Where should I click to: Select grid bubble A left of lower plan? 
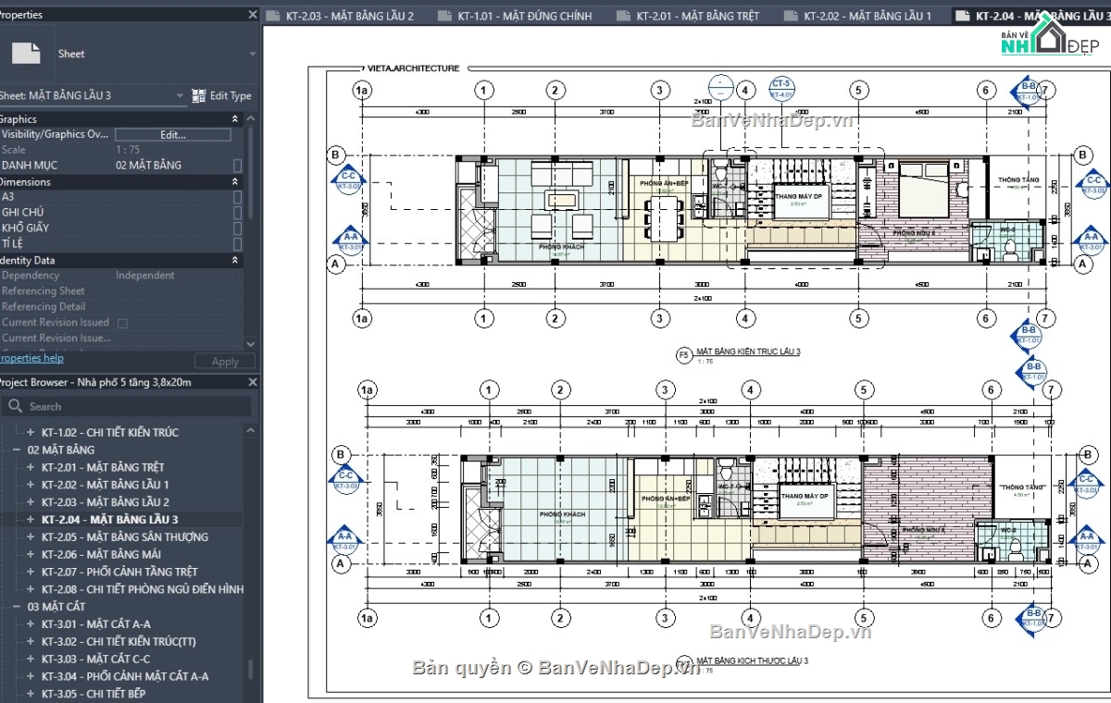click(x=341, y=563)
